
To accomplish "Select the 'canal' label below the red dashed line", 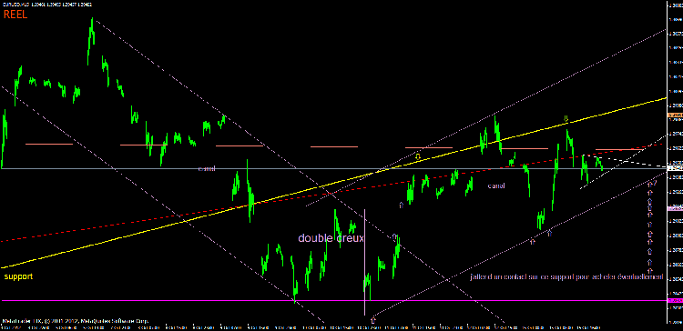I will 496,186.
